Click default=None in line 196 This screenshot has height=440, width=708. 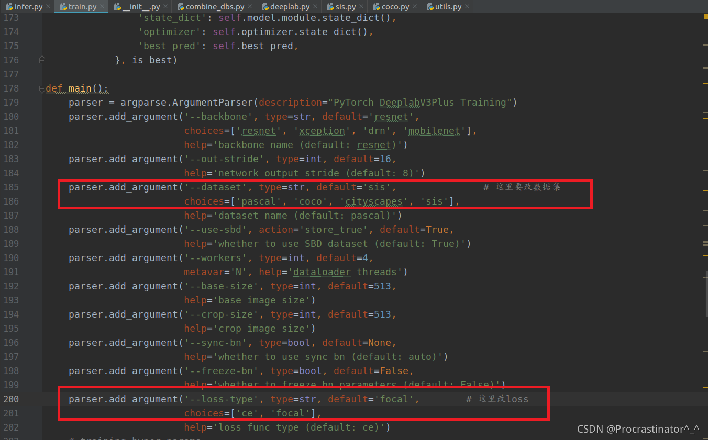coord(357,343)
